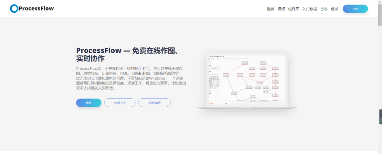Screen dimensions: 382x154
Task: Click the ProcessFlow brand name text
Action: [36, 8]
